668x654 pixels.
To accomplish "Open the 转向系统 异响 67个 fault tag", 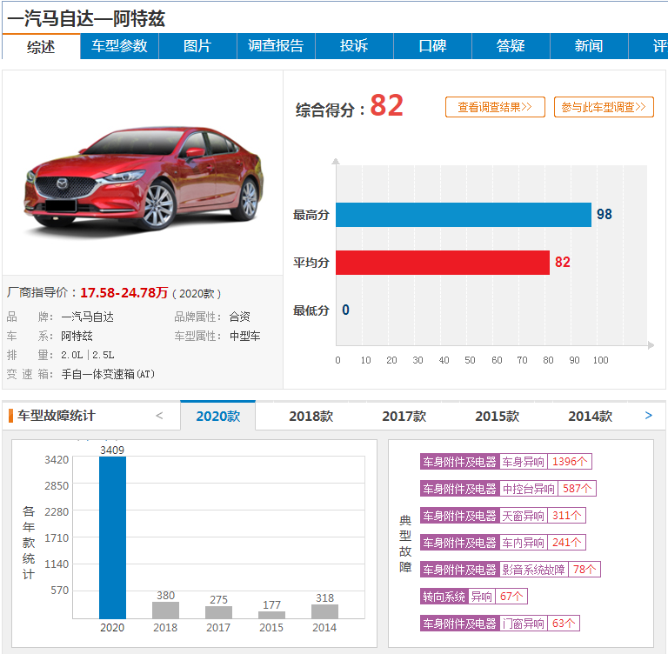I will [x=474, y=597].
